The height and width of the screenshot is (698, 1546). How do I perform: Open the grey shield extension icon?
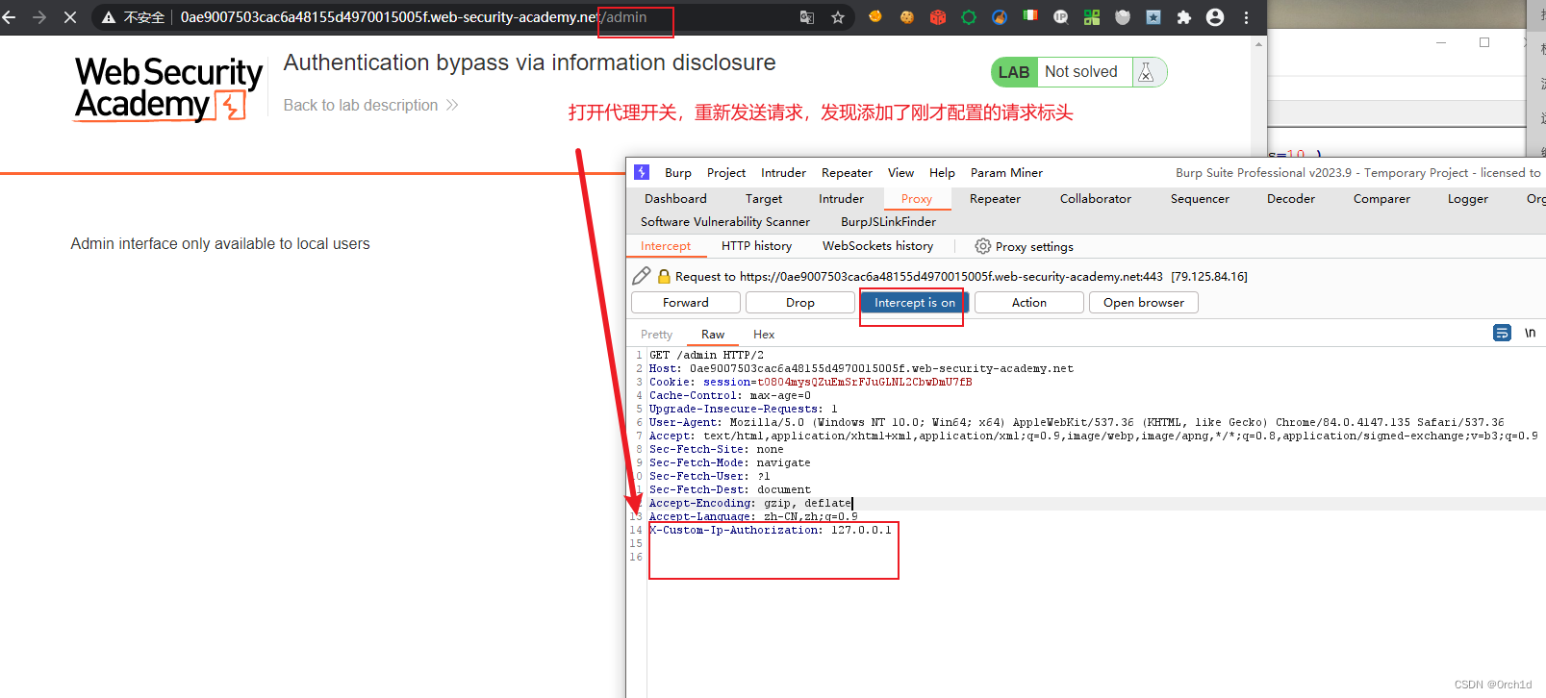[1123, 17]
